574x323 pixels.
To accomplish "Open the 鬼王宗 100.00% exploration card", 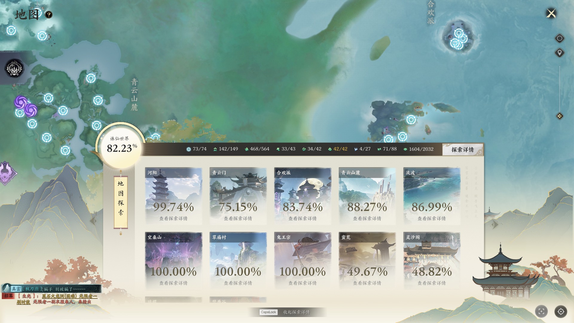I will coord(303,261).
